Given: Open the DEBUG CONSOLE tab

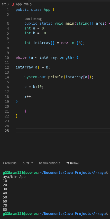Looking at the screenshot, I should [x=50, y=163].
